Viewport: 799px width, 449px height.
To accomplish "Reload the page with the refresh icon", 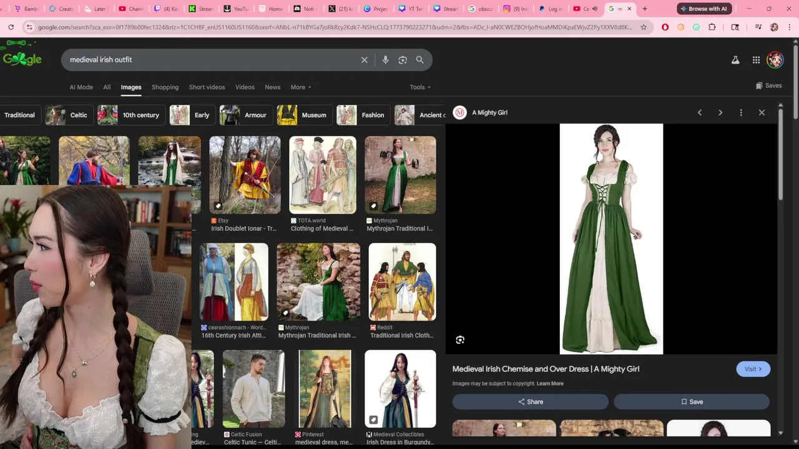I will pyautogui.click(x=11, y=27).
